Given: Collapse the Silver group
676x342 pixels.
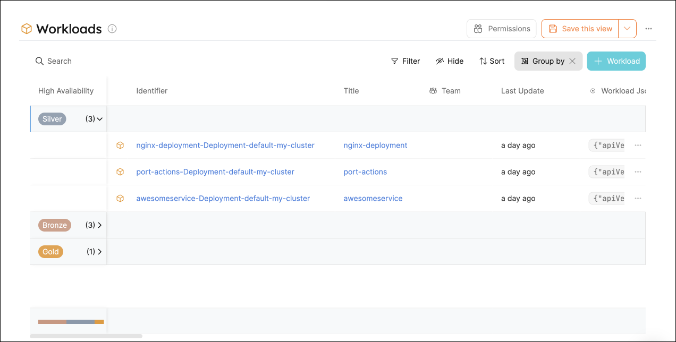Looking at the screenshot, I should tap(99, 119).
